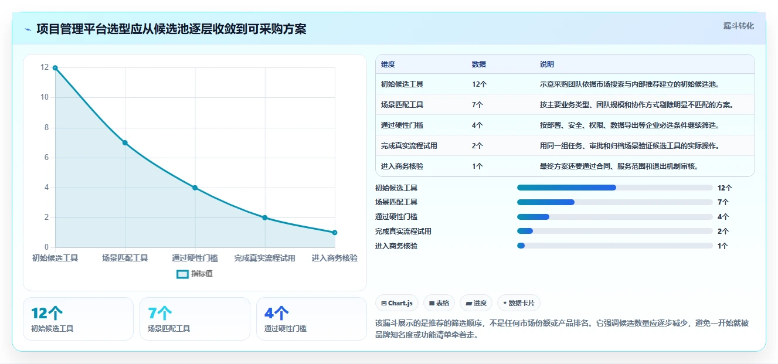Click the 维度 table column header
The height and width of the screenshot is (364, 778).
click(x=388, y=64)
